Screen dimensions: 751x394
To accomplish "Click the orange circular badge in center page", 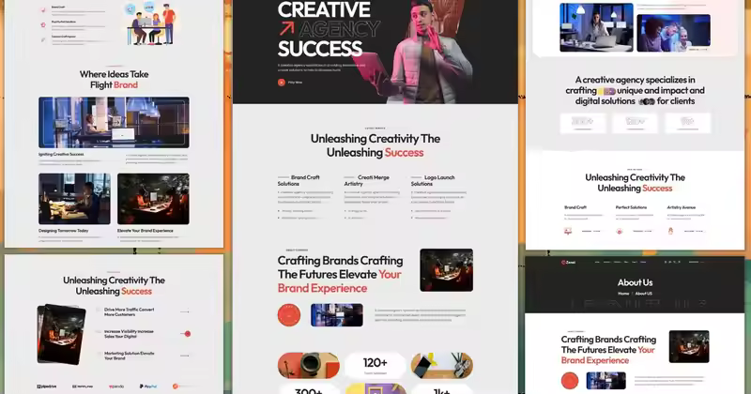I will [289, 315].
